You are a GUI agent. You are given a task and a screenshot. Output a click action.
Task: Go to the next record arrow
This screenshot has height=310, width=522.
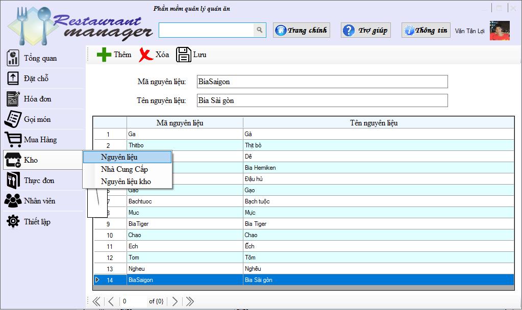(x=175, y=301)
